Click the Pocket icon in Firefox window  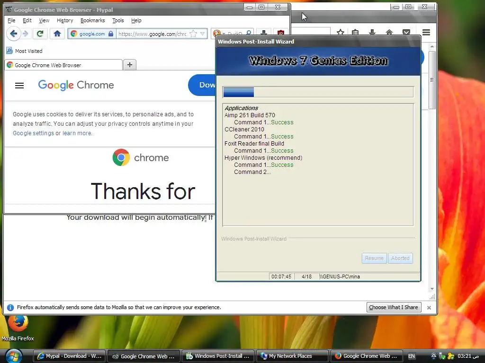(x=406, y=33)
